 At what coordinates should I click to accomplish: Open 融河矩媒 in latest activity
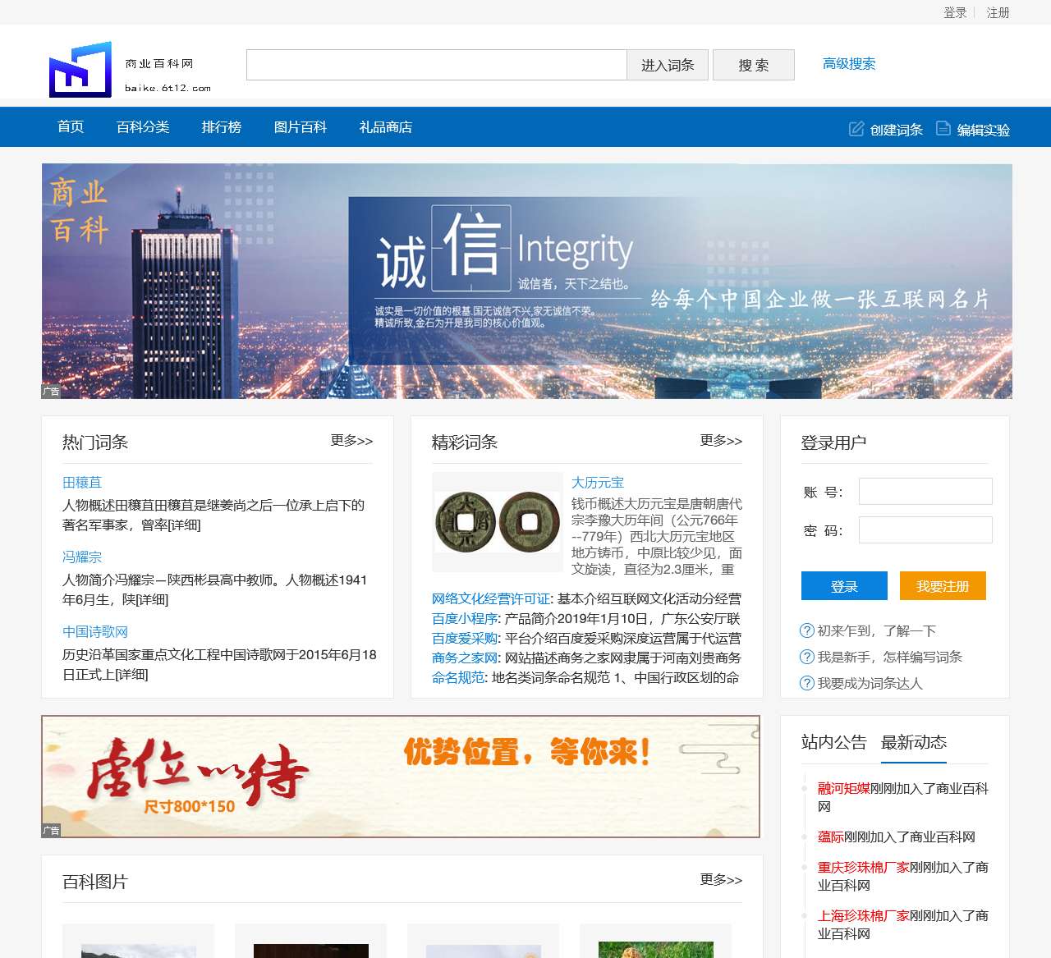coord(844,788)
